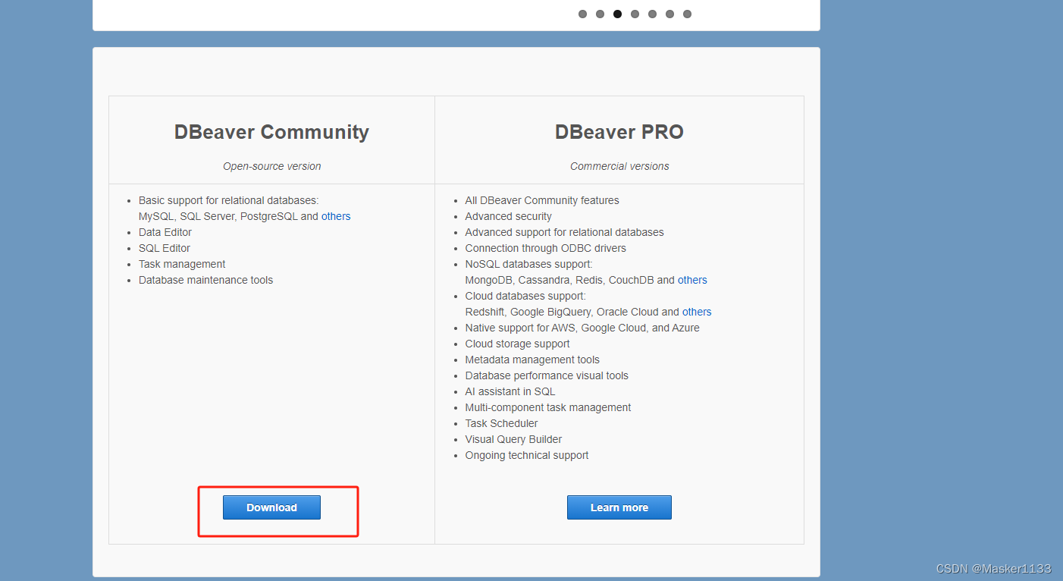Click the 'Task management' list item

(182, 264)
